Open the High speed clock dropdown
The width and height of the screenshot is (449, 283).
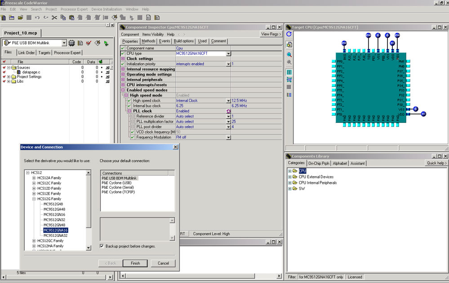(228, 101)
